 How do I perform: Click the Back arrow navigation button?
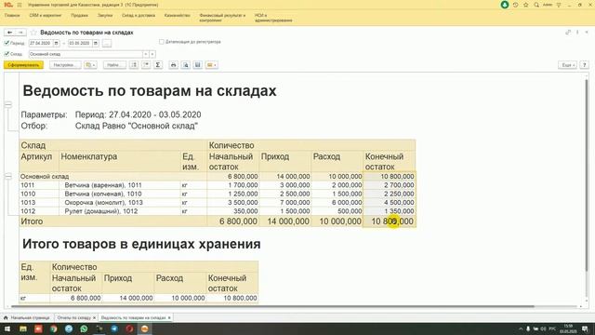tap(10, 33)
